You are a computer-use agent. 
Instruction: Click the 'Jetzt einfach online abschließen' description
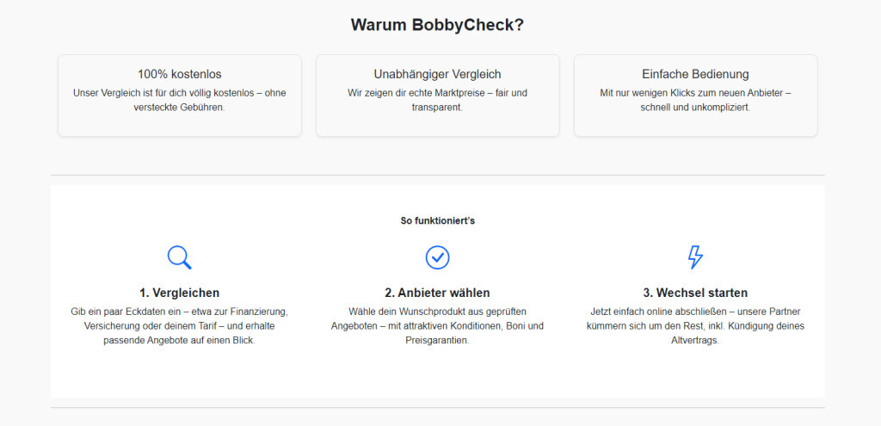coord(695,325)
